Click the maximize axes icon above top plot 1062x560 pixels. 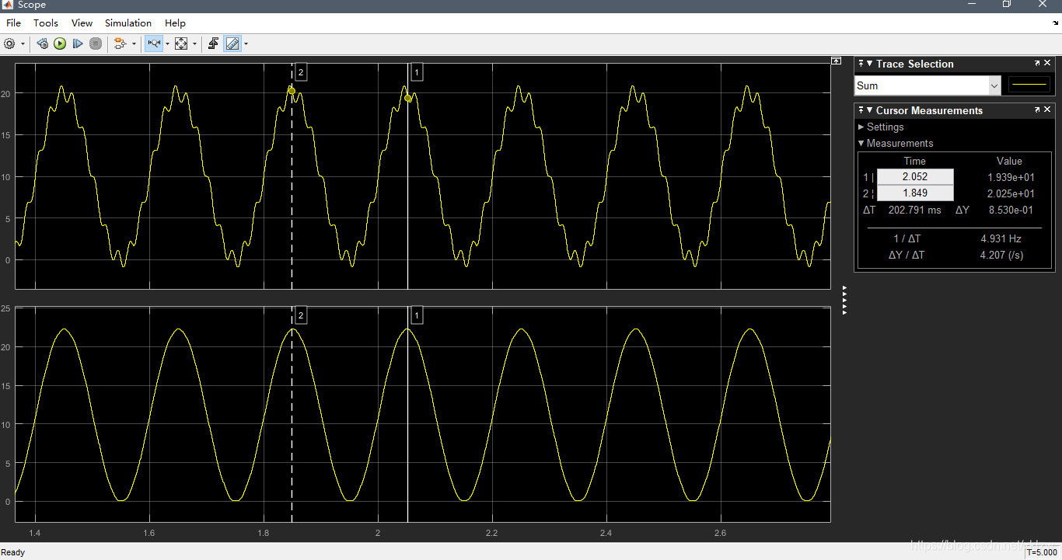[836, 60]
